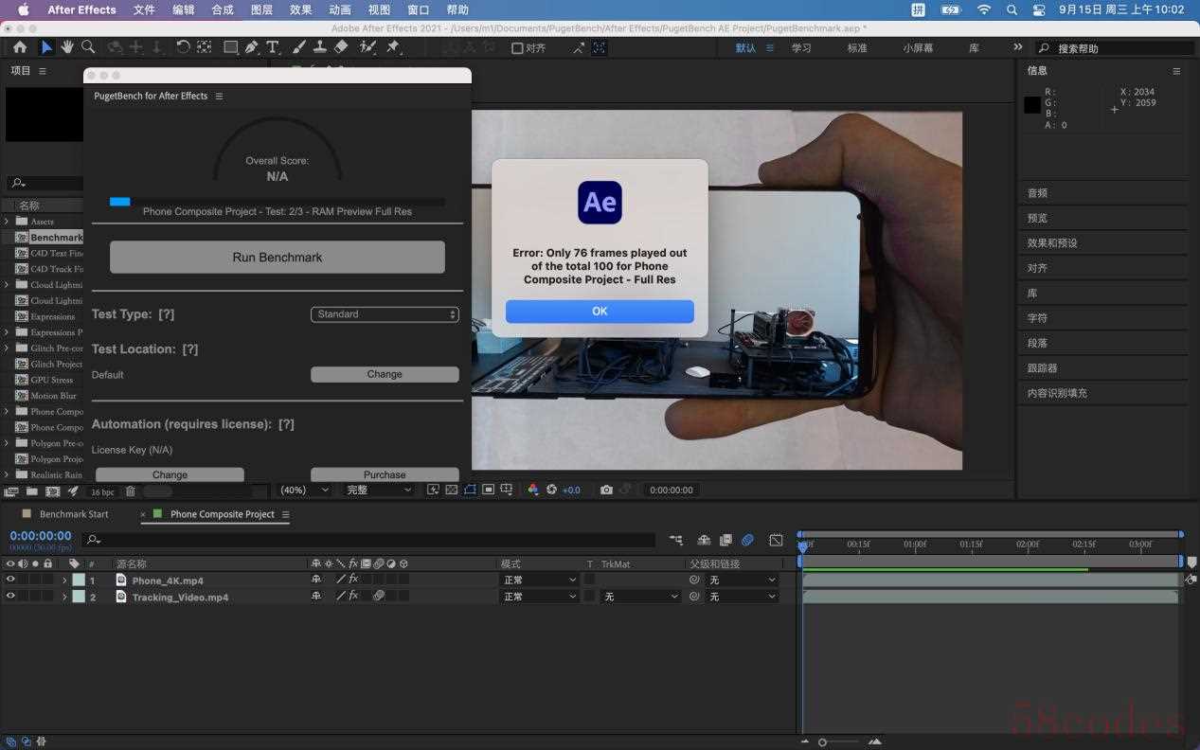Select the Hand tool
Viewport: 1200px width, 750px height.
coord(67,47)
